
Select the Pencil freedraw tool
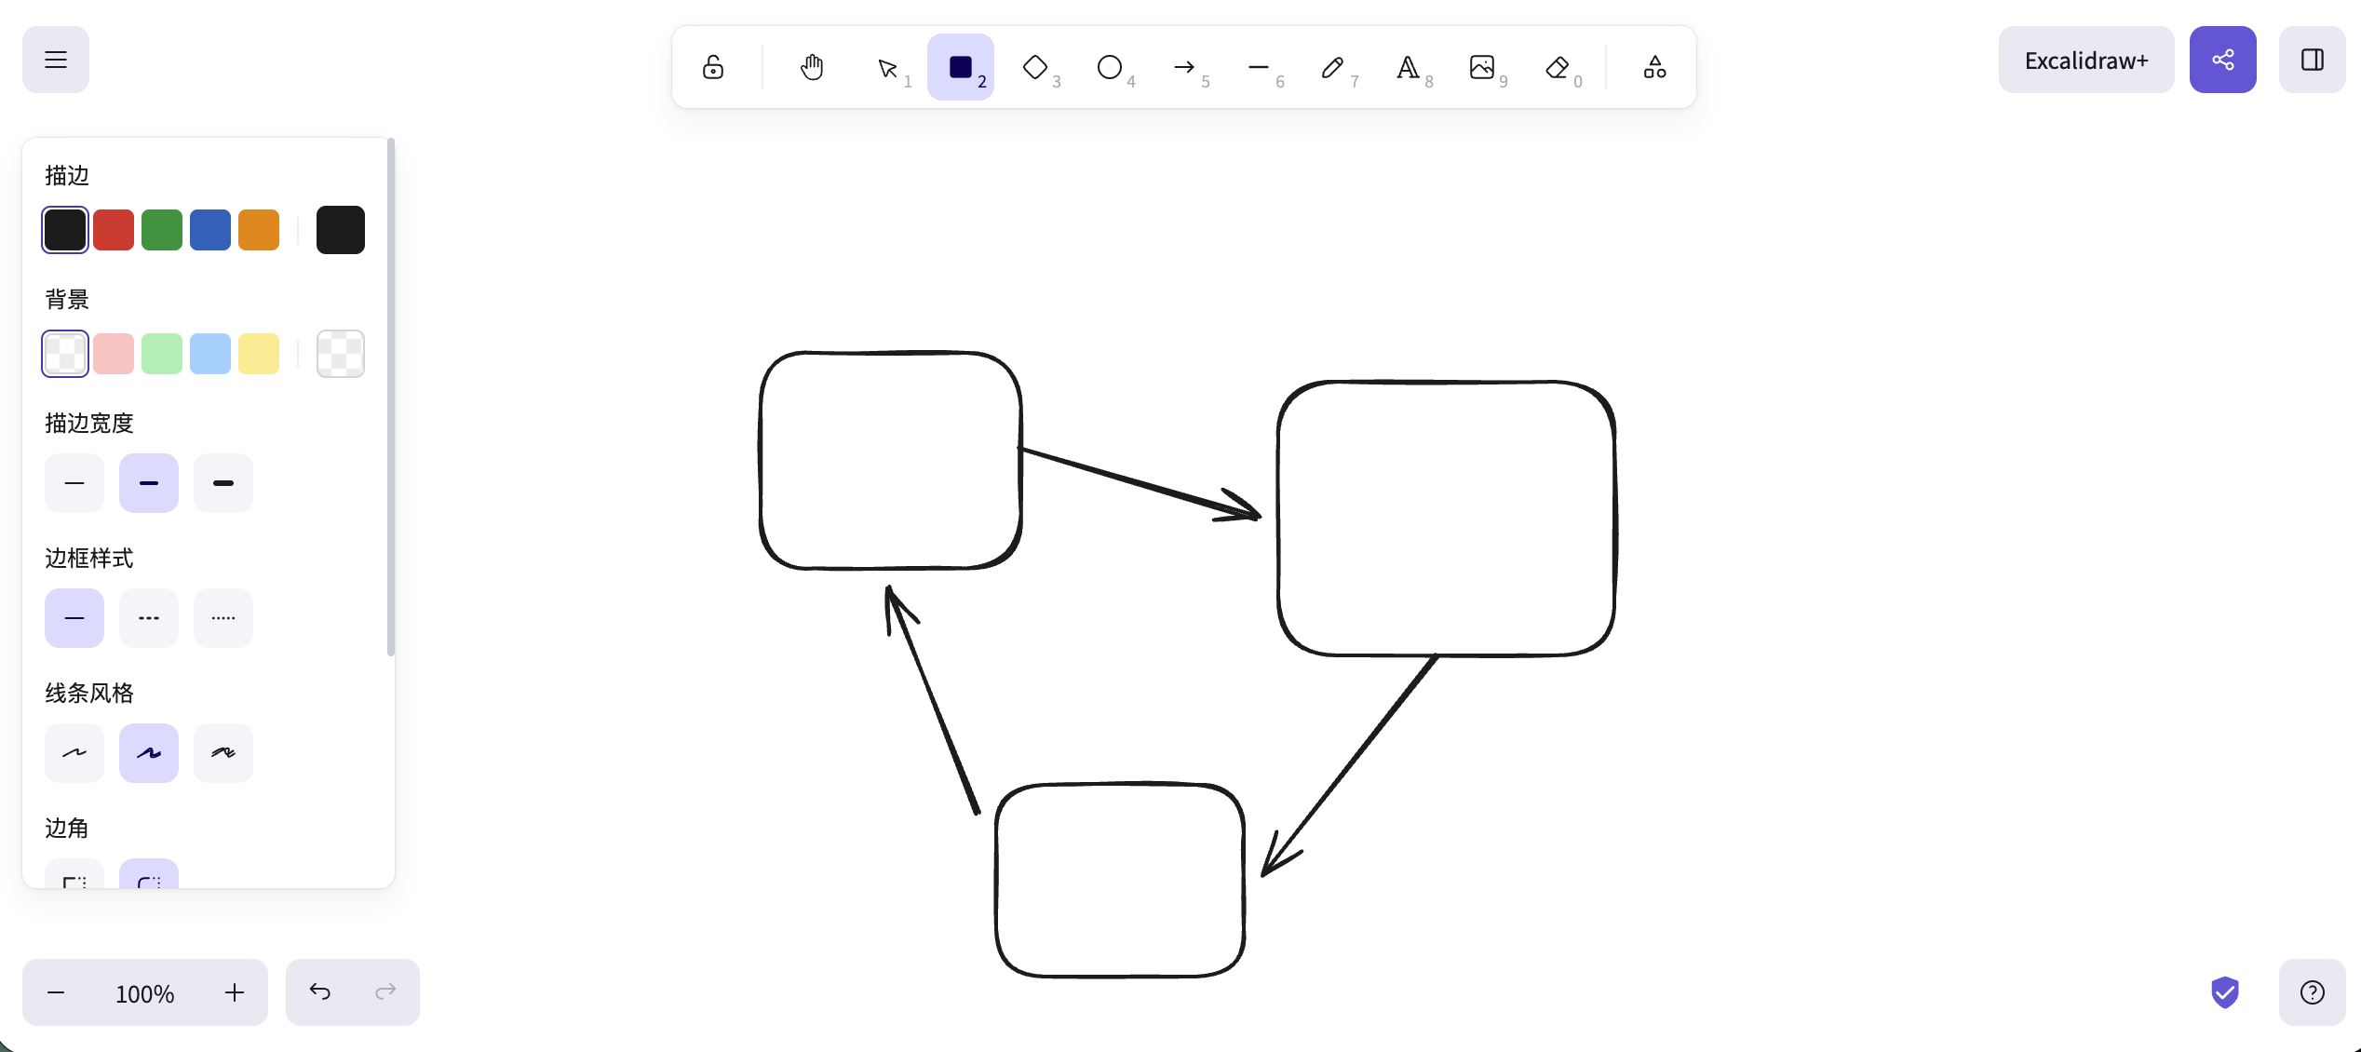[1333, 67]
